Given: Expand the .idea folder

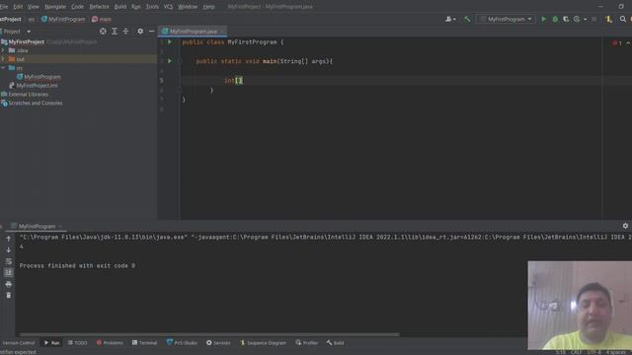Looking at the screenshot, I should tap(3, 50).
